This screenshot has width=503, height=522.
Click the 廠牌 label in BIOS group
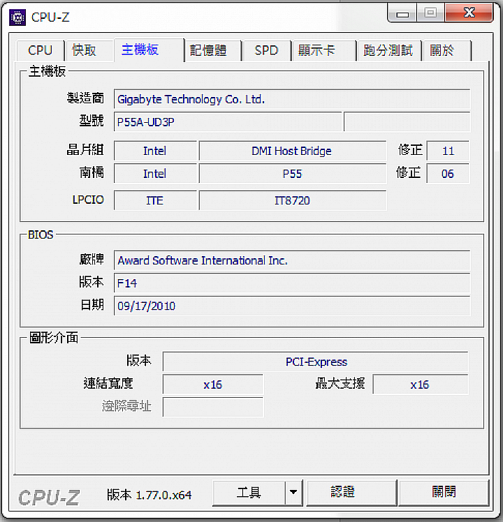tap(92, 260)
